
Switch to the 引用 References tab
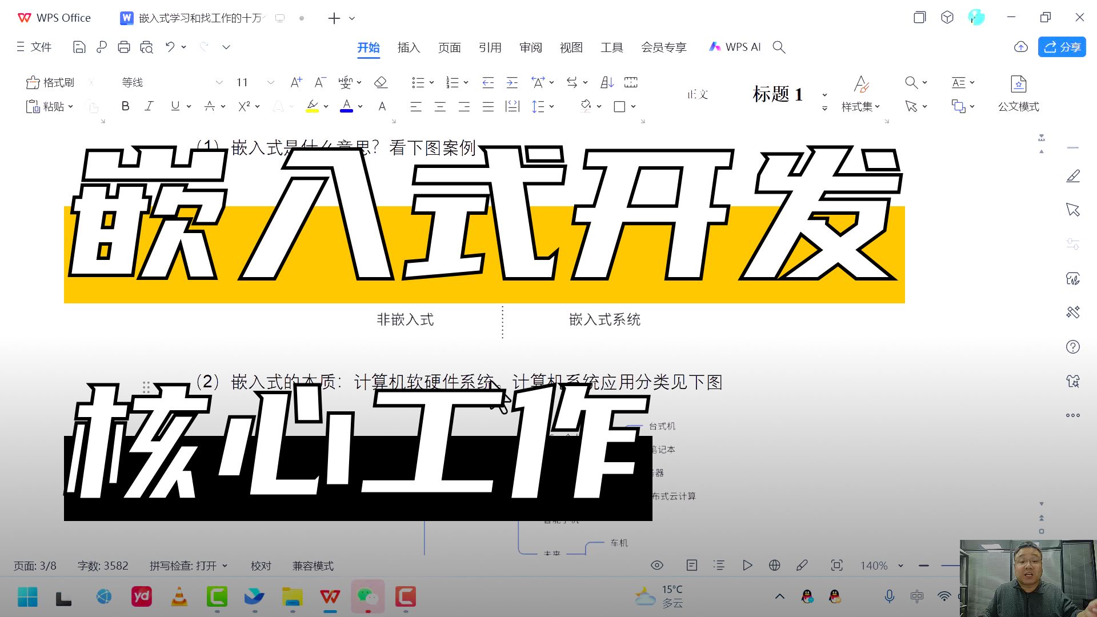tap(490, 47)
